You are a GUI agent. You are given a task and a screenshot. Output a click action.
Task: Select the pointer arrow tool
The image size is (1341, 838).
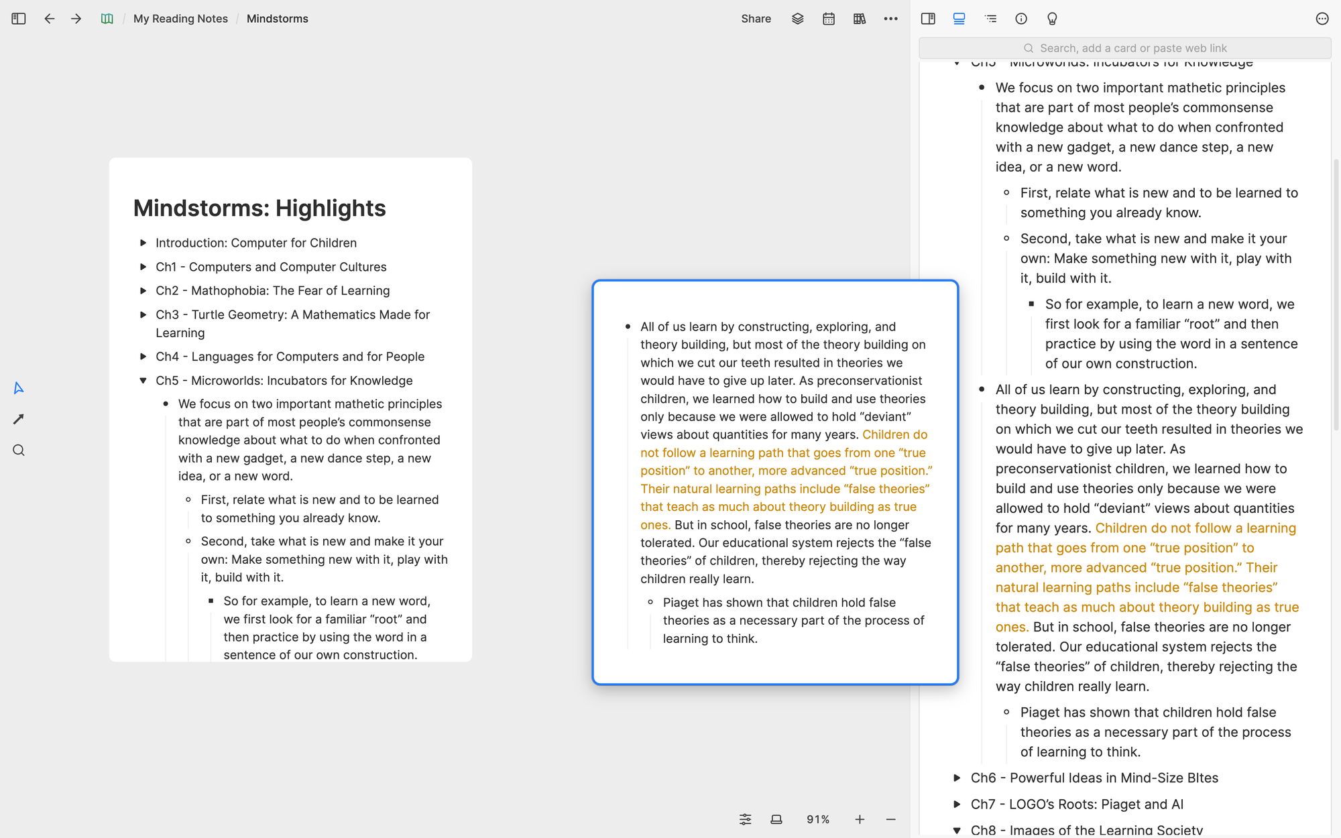coord(19,388)
